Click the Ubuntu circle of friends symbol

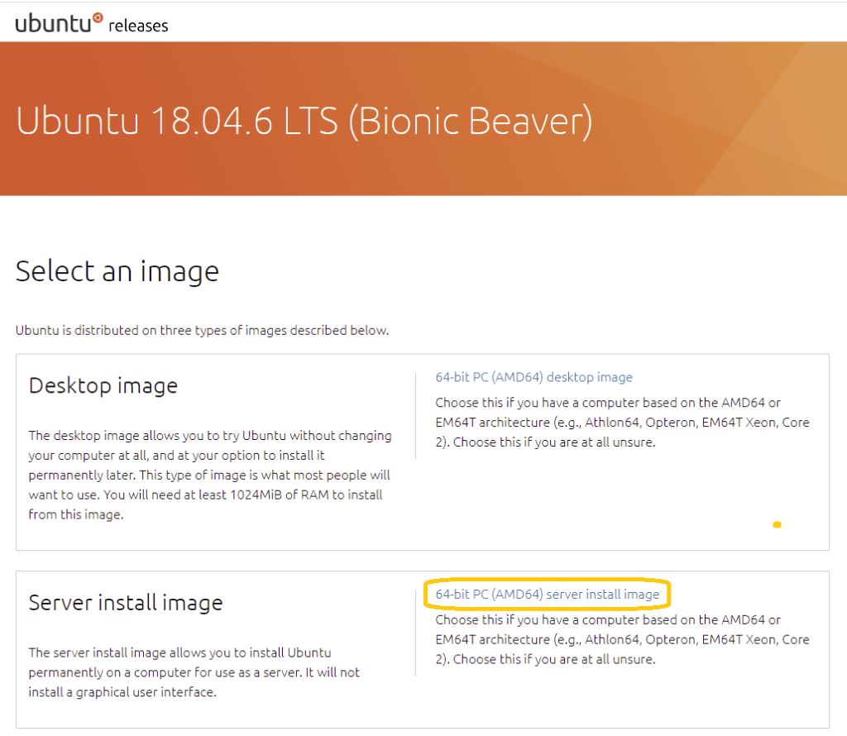click(98, 17)
